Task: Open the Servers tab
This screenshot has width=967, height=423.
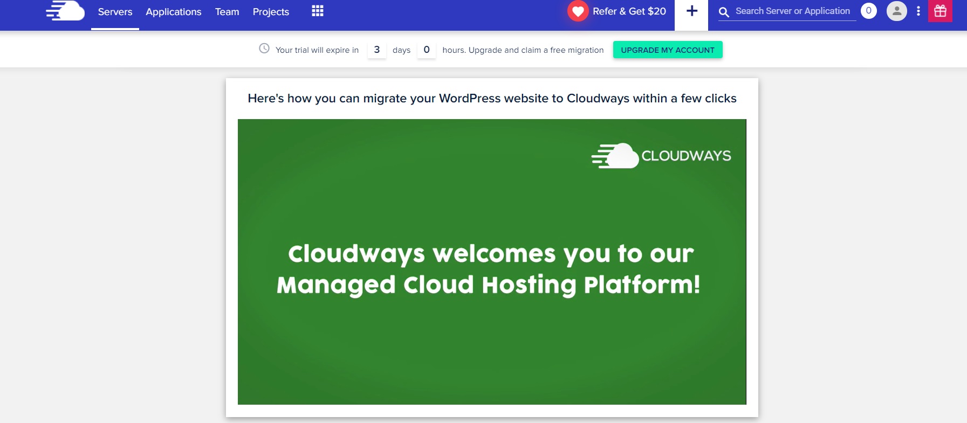Action: point(115,12)
